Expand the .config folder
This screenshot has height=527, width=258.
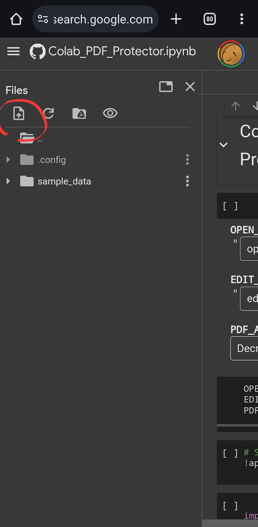tap(8, 160)
